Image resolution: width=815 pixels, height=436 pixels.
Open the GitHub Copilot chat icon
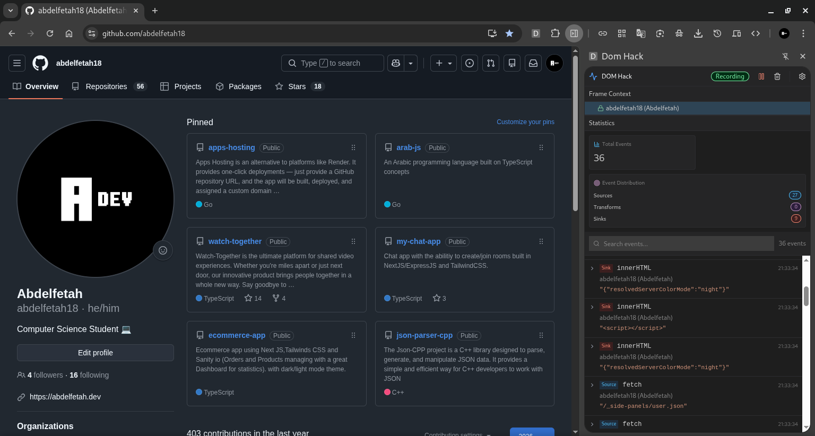pyautogui.click(x=396, y=63)
